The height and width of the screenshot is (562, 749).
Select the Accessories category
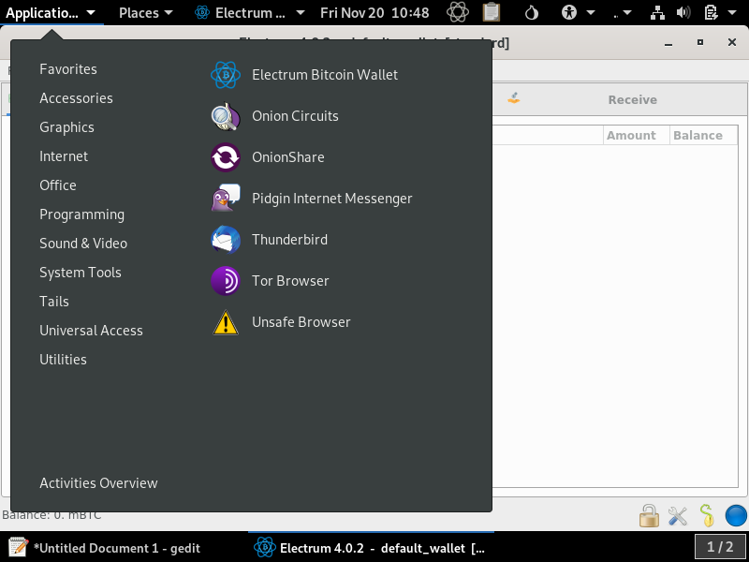(77, 98)
